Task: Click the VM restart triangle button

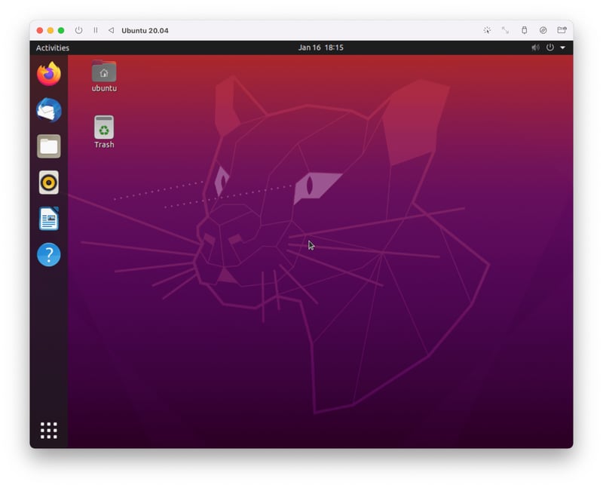Action: tap(111, 30)
